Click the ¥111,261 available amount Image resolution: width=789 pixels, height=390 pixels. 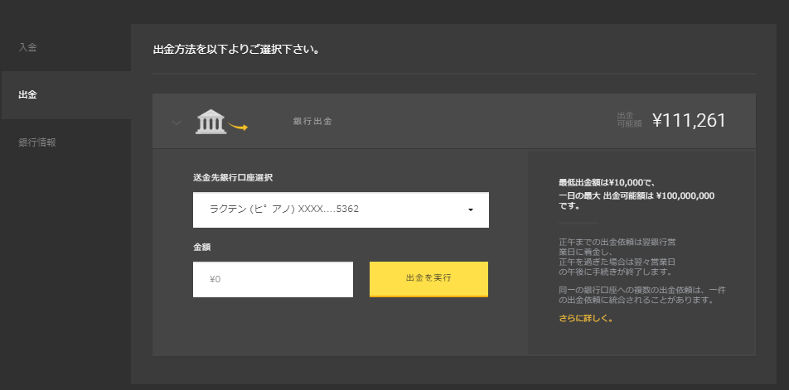point(689,121)
